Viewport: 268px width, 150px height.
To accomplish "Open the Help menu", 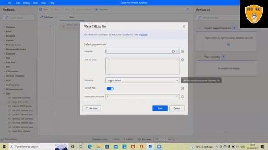I will [x=52, y=3].
